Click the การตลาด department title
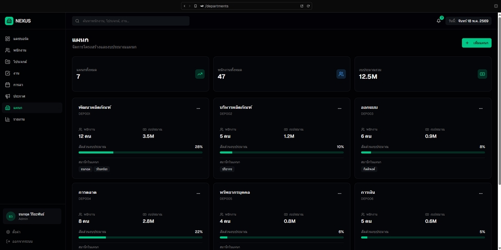 click(88, 193)
